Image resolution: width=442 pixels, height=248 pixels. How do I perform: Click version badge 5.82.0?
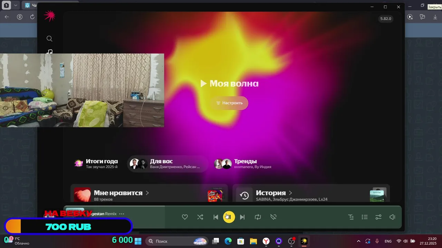pos(386,19)
